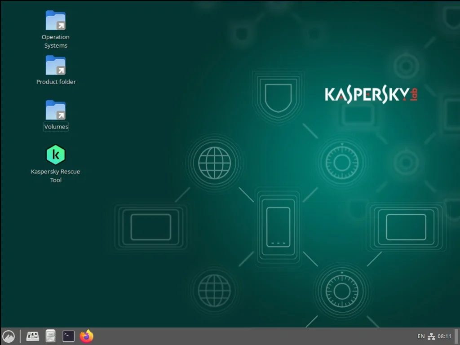Click the network tray icon to toggle connection details
Viewport: 460px width, 345px height.
[x=431, y=336]
